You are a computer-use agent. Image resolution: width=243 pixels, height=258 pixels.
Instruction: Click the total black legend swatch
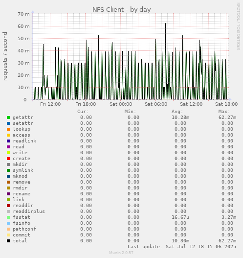8,241
